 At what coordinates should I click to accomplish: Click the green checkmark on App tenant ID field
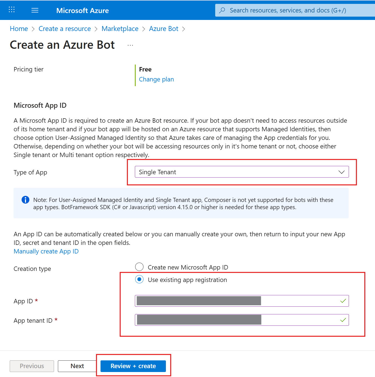coord(343,320)
